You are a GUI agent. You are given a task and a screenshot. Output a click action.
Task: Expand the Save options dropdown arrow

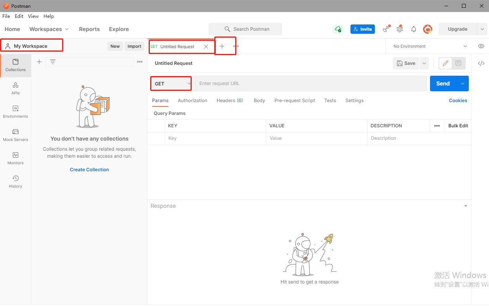pyautogui.click(x=424, y=63)
